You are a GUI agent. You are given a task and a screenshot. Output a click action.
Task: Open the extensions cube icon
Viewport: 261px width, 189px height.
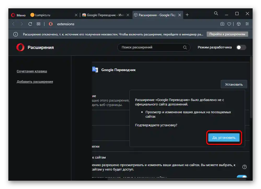point(239,24)
